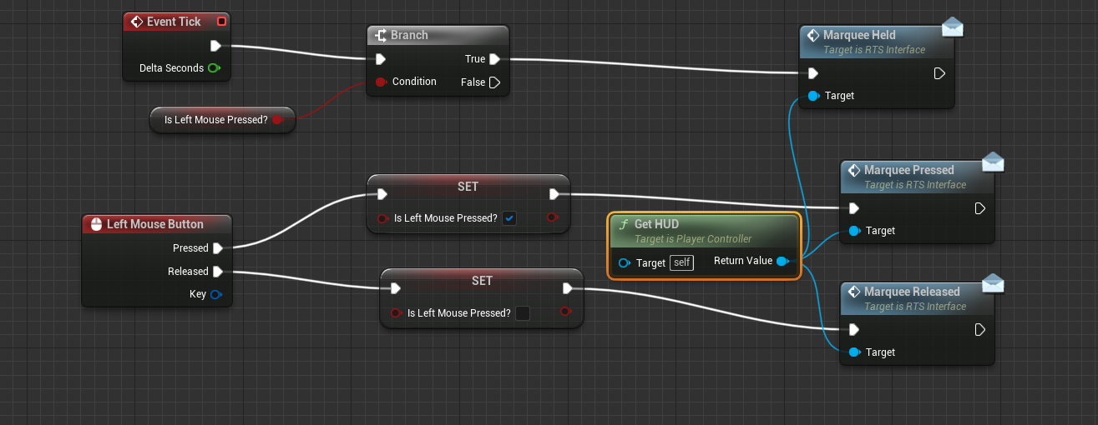
Task: Click the Event Tick node title
Action: point(174,22)
